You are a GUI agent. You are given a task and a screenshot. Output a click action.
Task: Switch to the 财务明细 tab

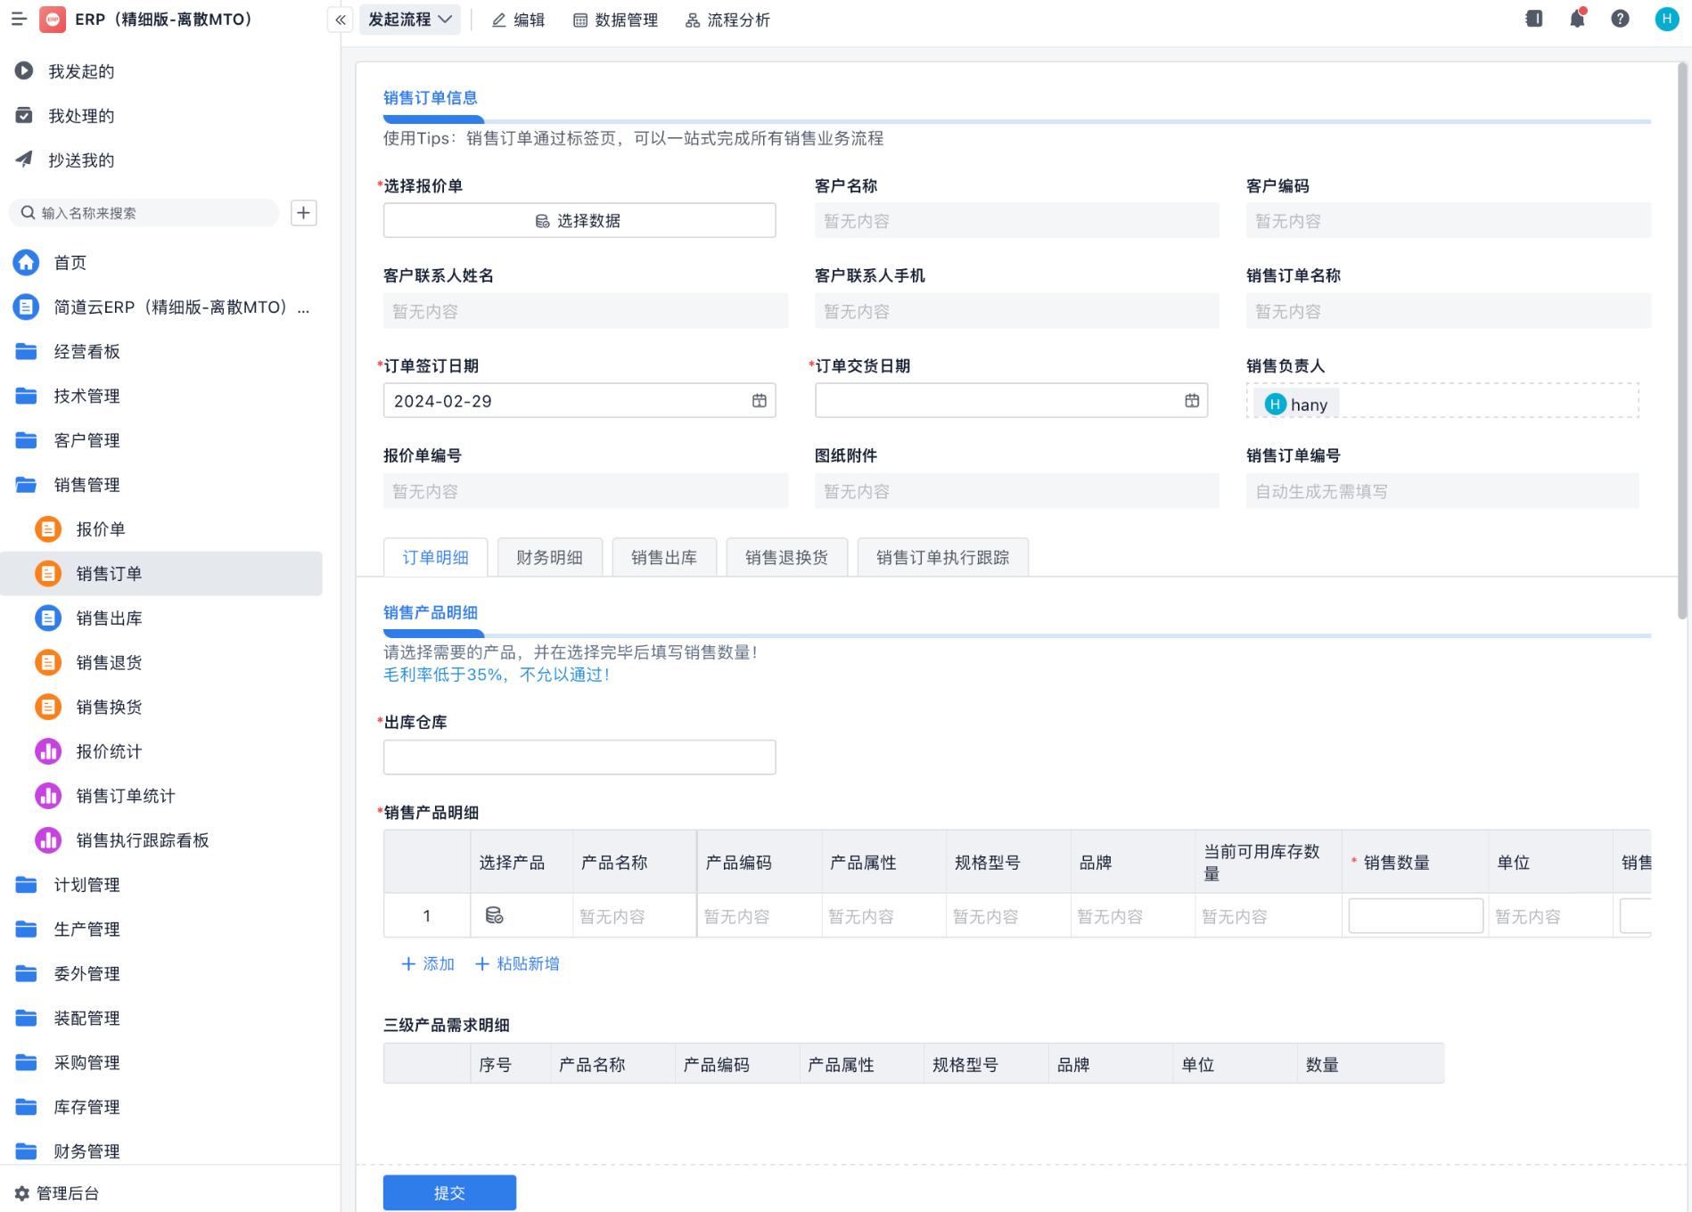549,558
